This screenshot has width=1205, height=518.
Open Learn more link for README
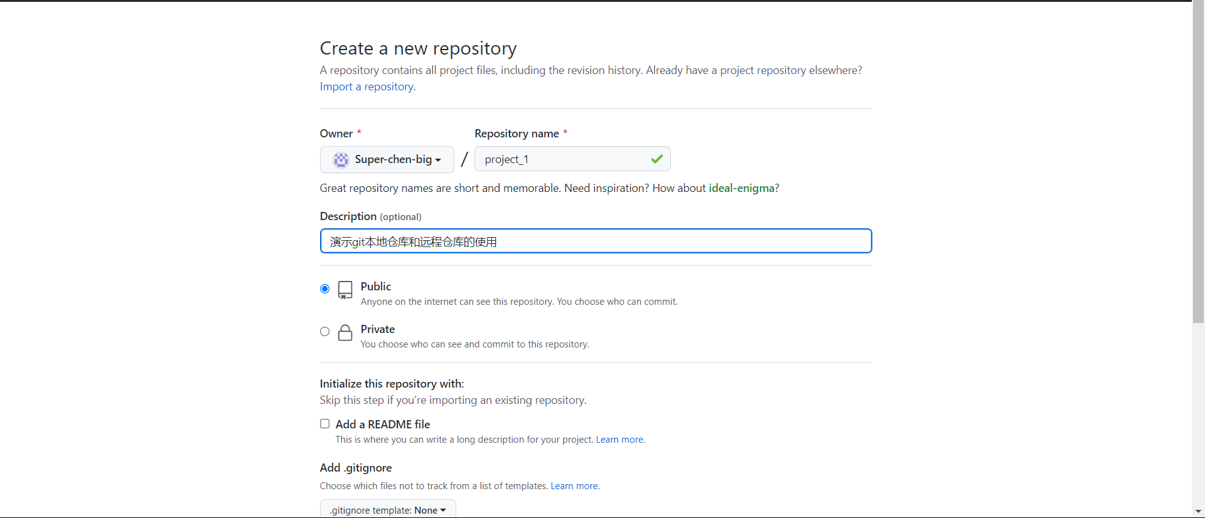(620, 440)
